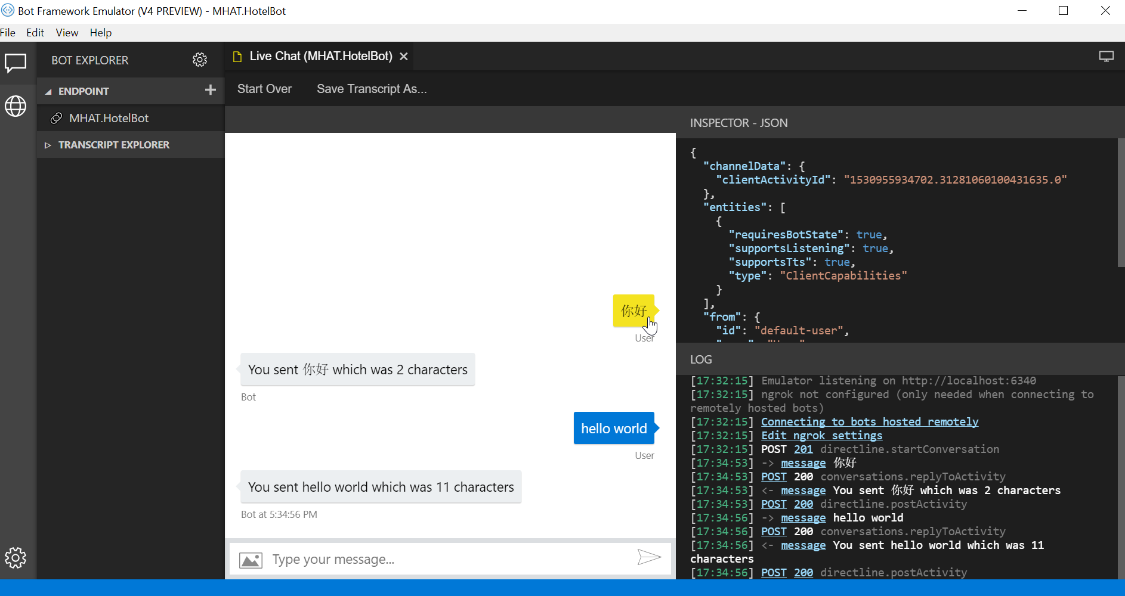Collapse the Endpoint section
1125x596 pixels.
click(48, 91)
